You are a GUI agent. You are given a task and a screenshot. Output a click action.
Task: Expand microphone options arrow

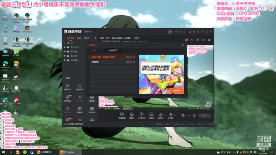[165, 115]
